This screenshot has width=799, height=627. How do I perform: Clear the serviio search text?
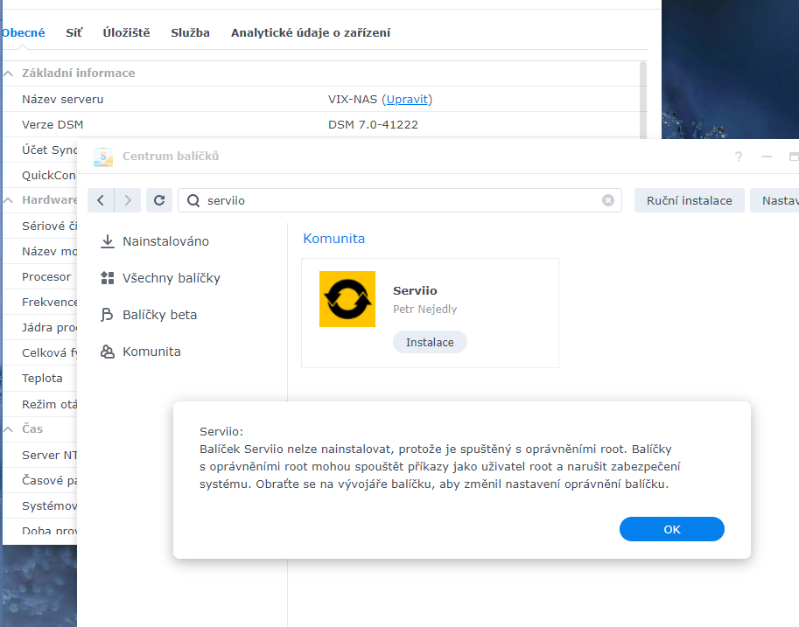pyautogui.click(x=608, y=200)
